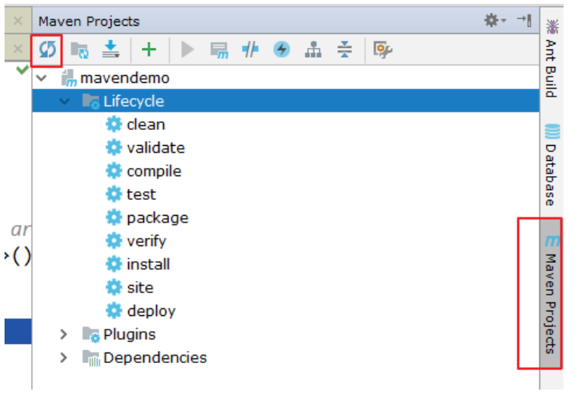The image size is (575, 398).
Task: Click Reimport All Maven Projects icon
Action: tap(47, 49)
